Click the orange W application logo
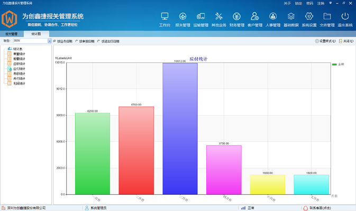The image size is (356, 211). [10, 19]
